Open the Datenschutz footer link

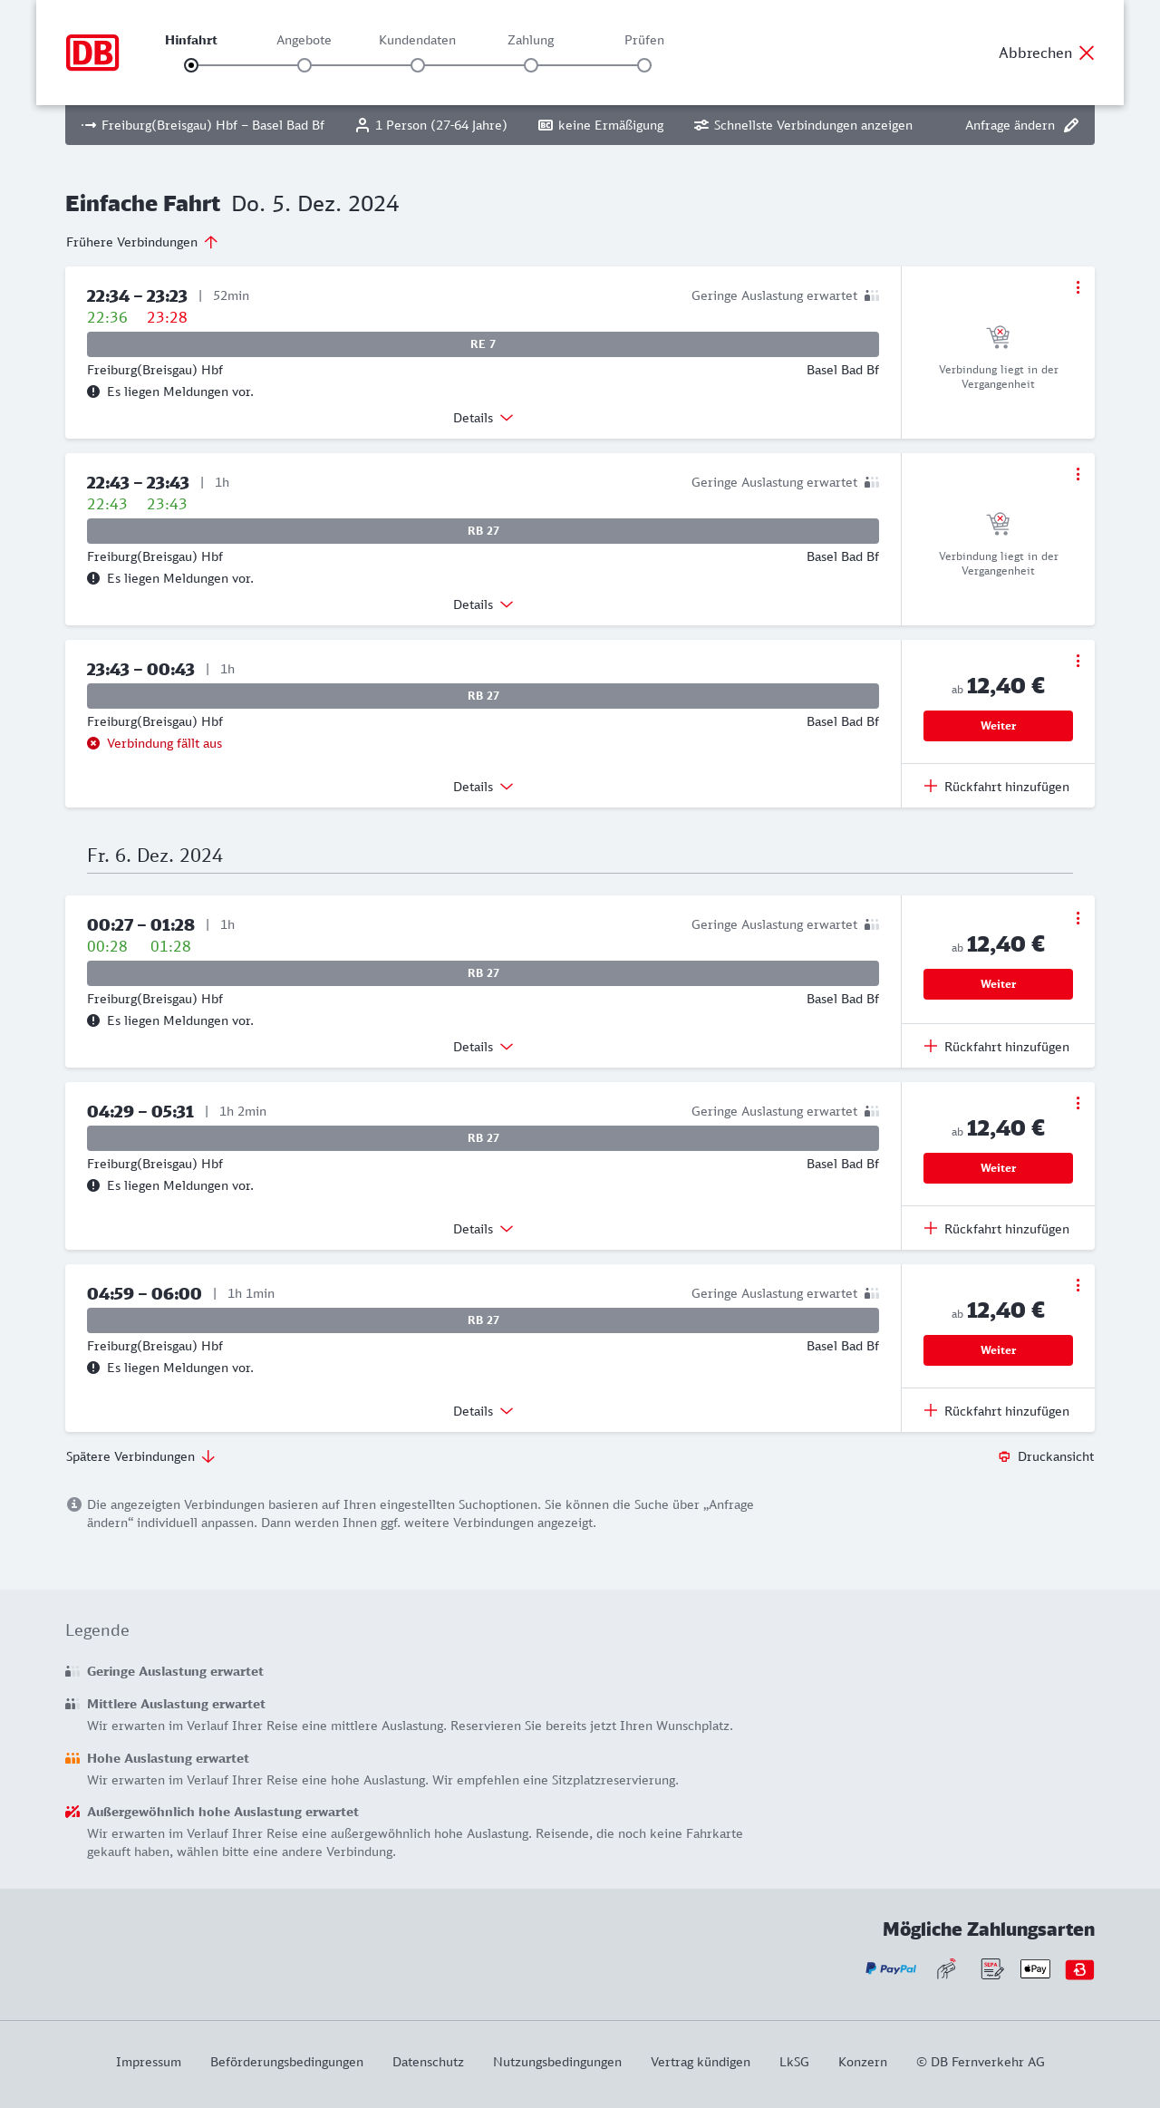click(x=428, y=2062)
